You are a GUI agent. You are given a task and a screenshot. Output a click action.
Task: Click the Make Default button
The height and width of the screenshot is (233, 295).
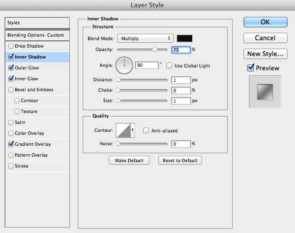[129, 160]
